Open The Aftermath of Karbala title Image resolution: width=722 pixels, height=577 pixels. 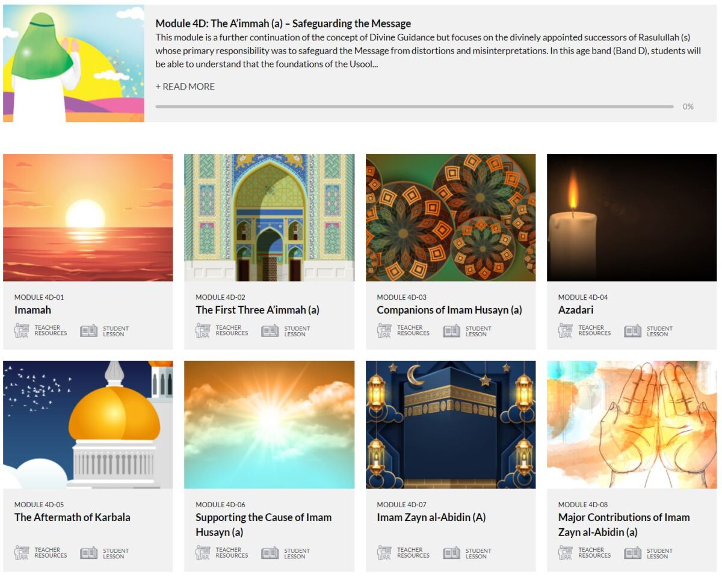coord(72,517)
